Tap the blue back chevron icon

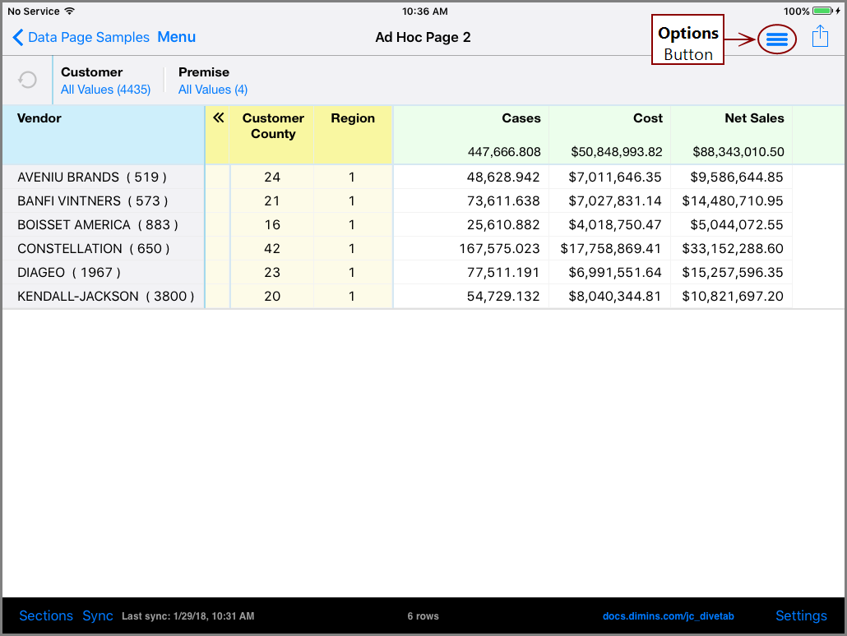point(18,37)
